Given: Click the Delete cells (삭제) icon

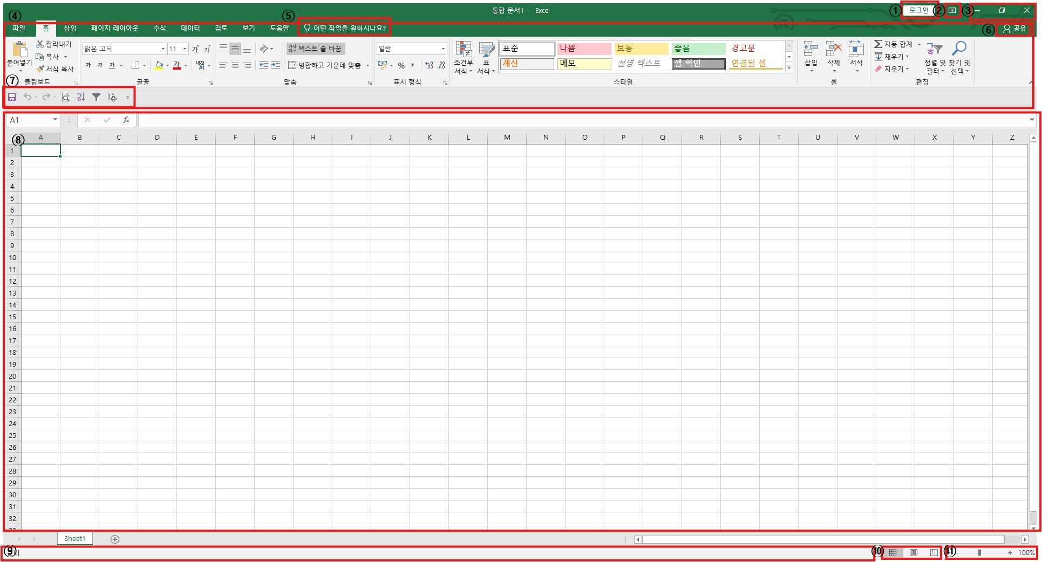Looking at the screenshot, I should click(x=834, y=49).
